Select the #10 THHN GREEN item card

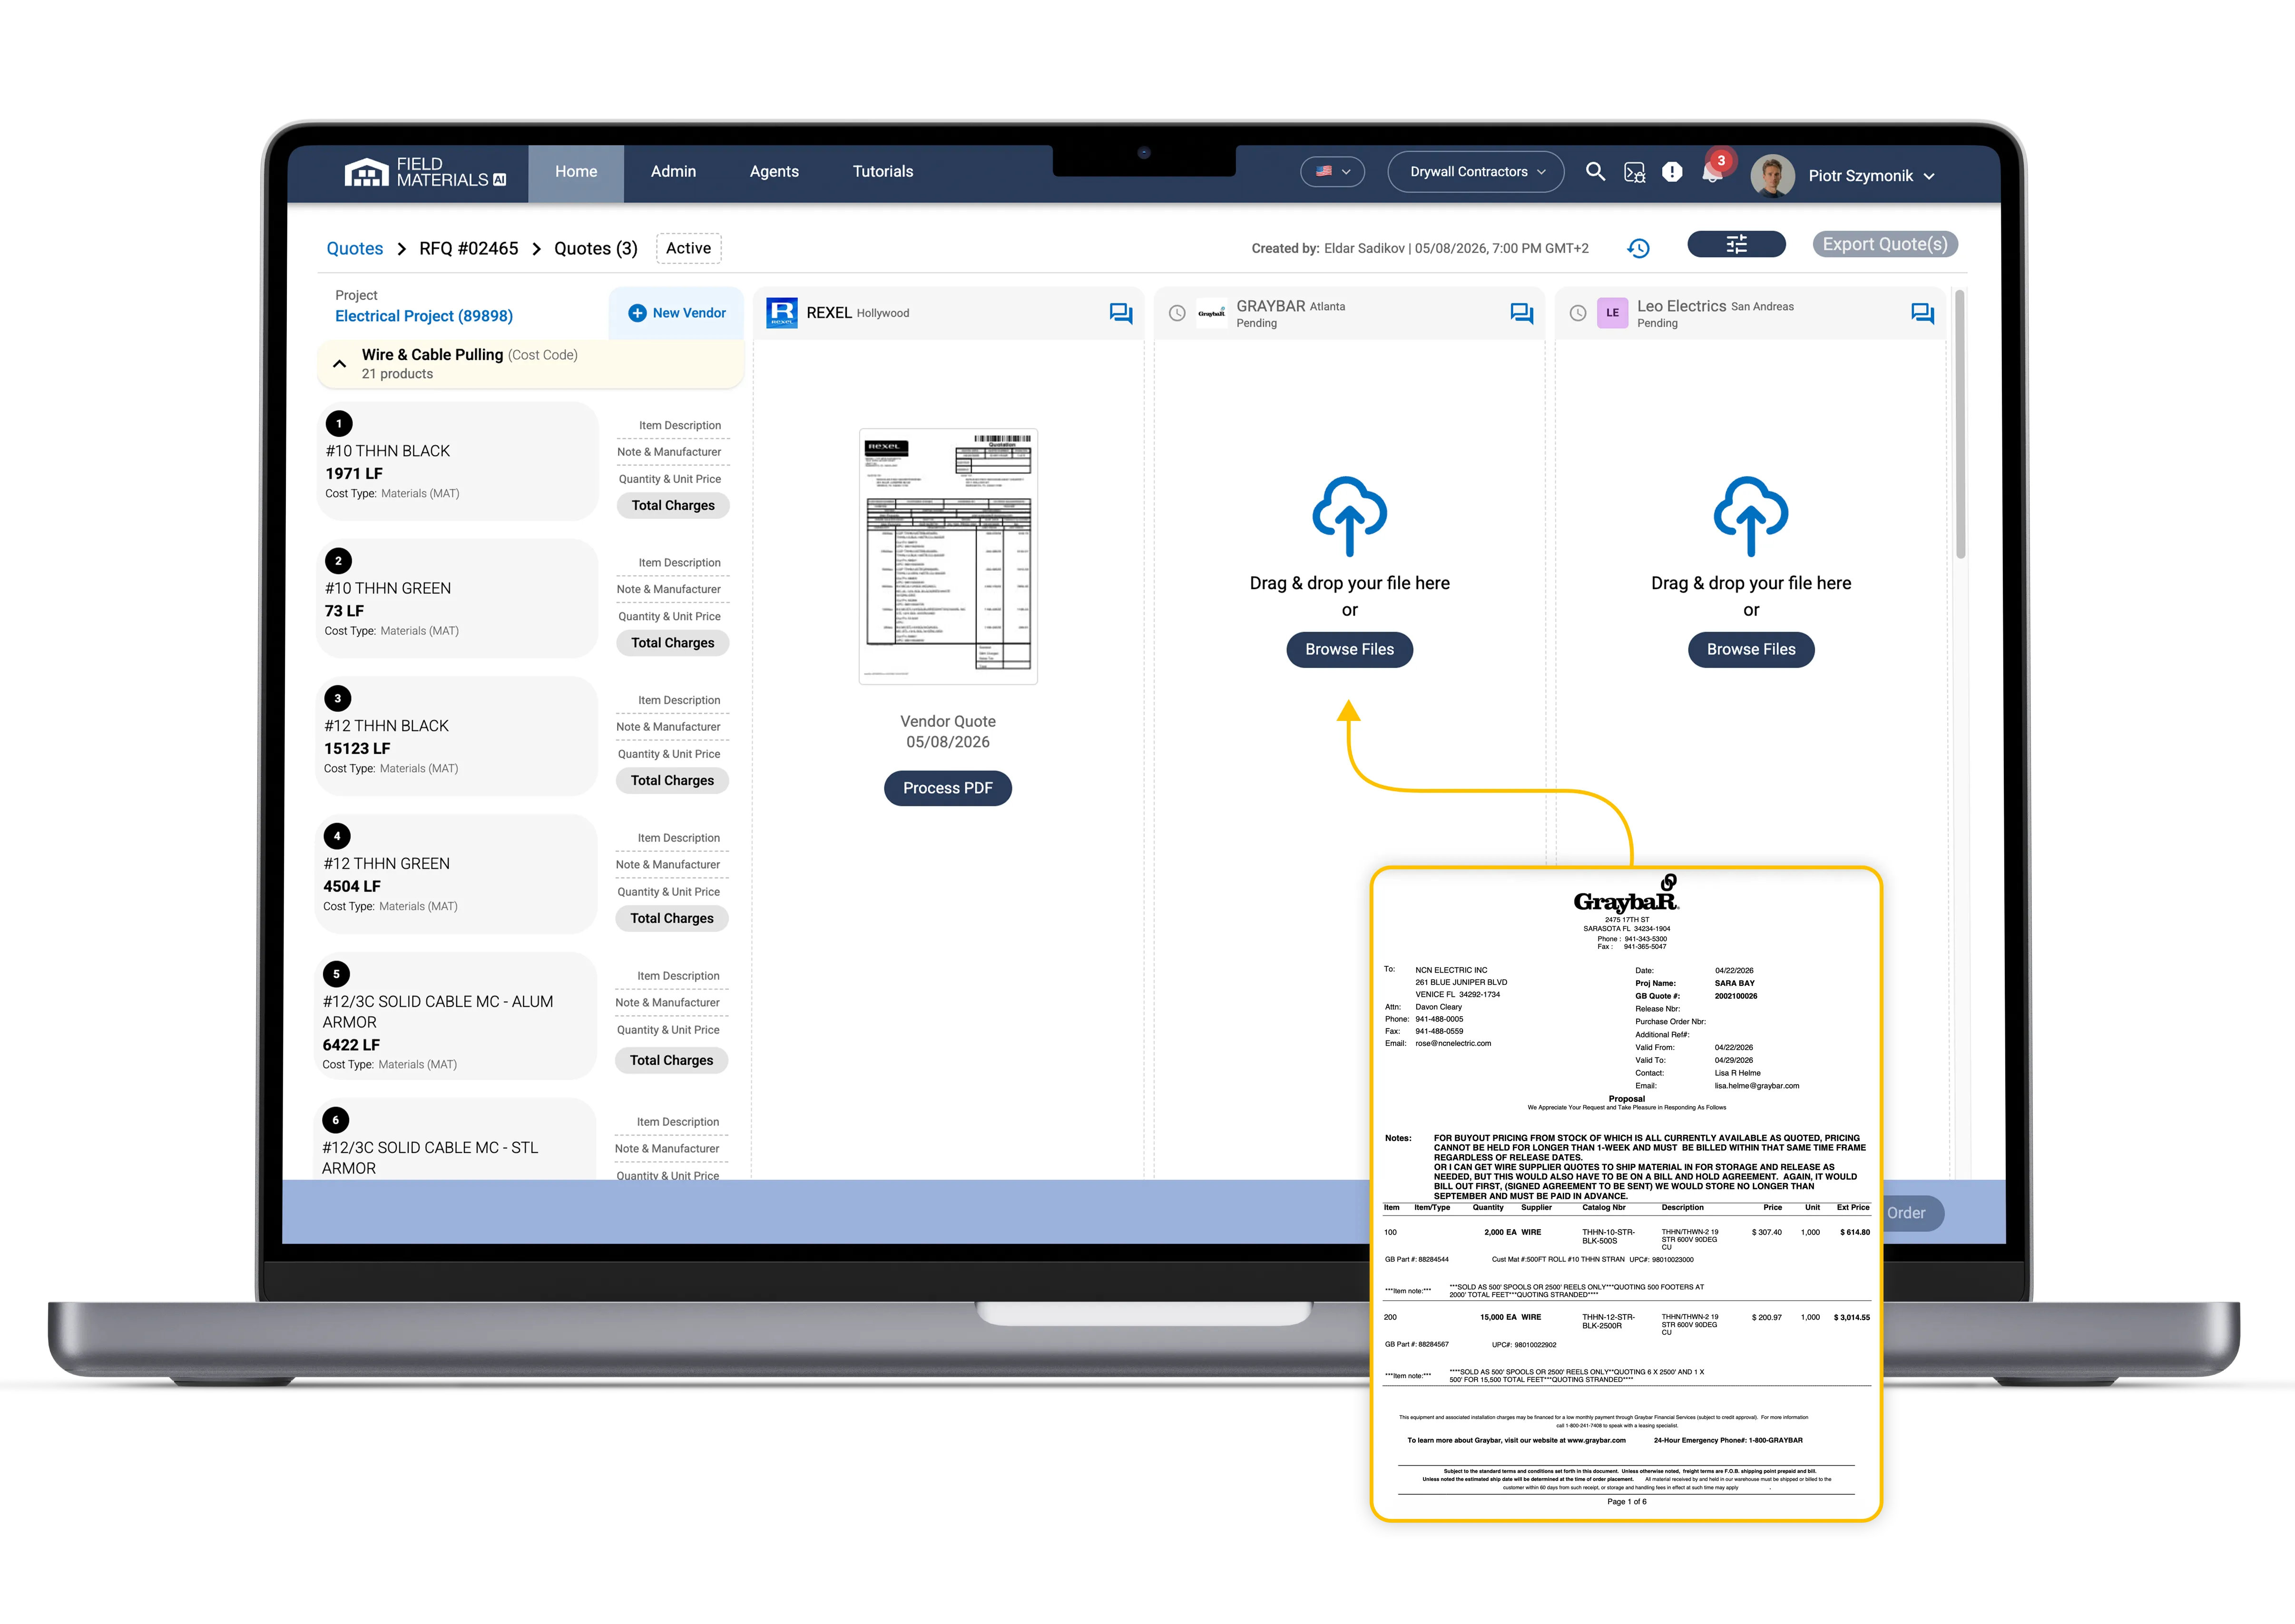[457, 598]
